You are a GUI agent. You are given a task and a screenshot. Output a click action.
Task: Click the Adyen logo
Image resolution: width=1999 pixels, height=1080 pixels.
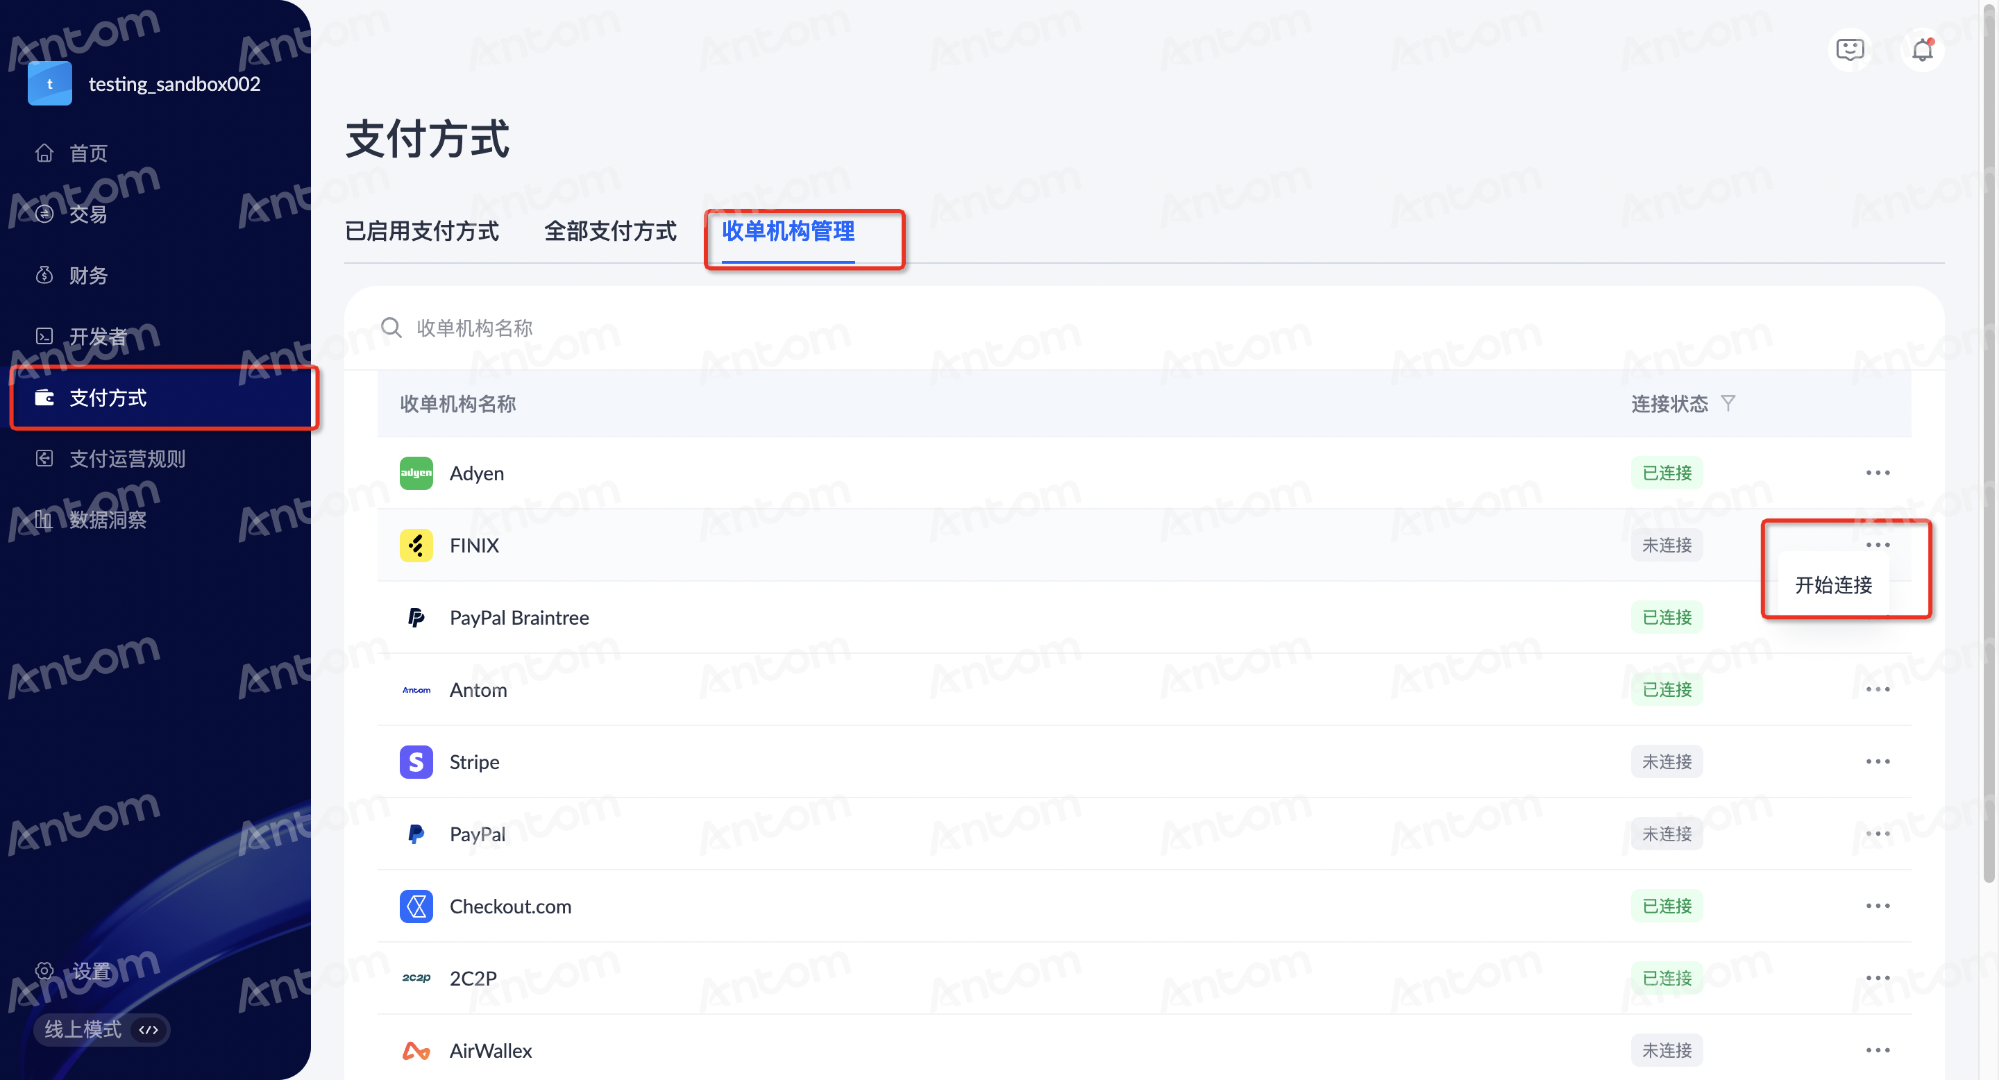[x=416, y=473]
